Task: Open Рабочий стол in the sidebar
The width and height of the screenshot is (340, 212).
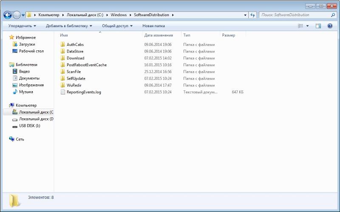Action: coord(31,51)
